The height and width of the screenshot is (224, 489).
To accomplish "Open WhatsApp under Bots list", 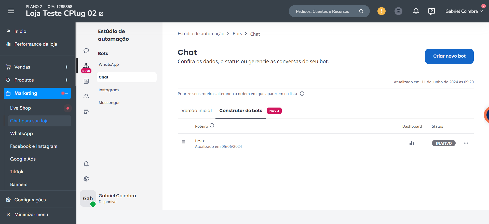I will click(109, 64).
